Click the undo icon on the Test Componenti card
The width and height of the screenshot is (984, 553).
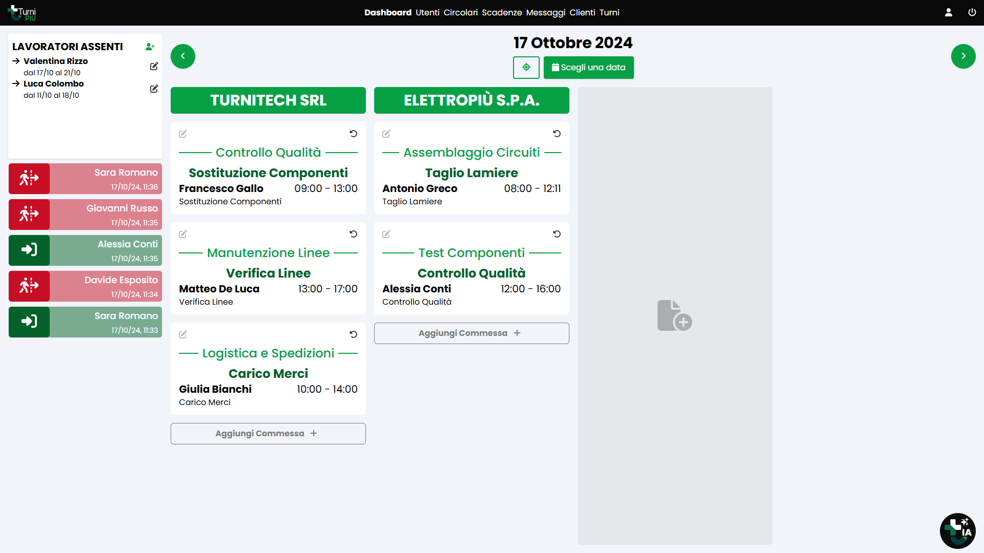[558, 234]
